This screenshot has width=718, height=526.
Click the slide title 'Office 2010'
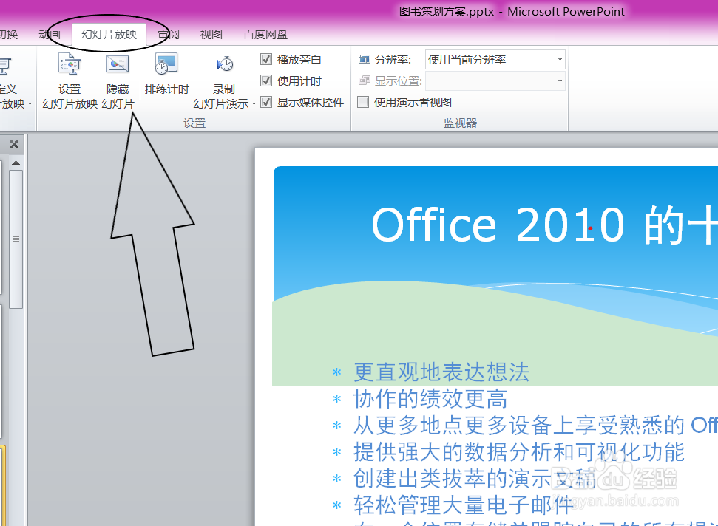498,225
